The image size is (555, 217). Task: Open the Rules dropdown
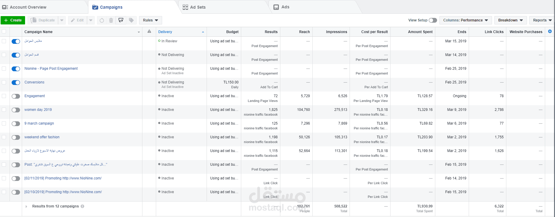point(150,20)
